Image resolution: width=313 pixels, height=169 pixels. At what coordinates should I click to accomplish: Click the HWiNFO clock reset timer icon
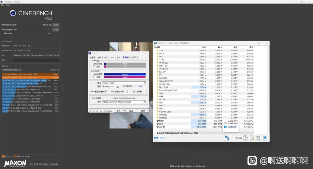point(245,138)
